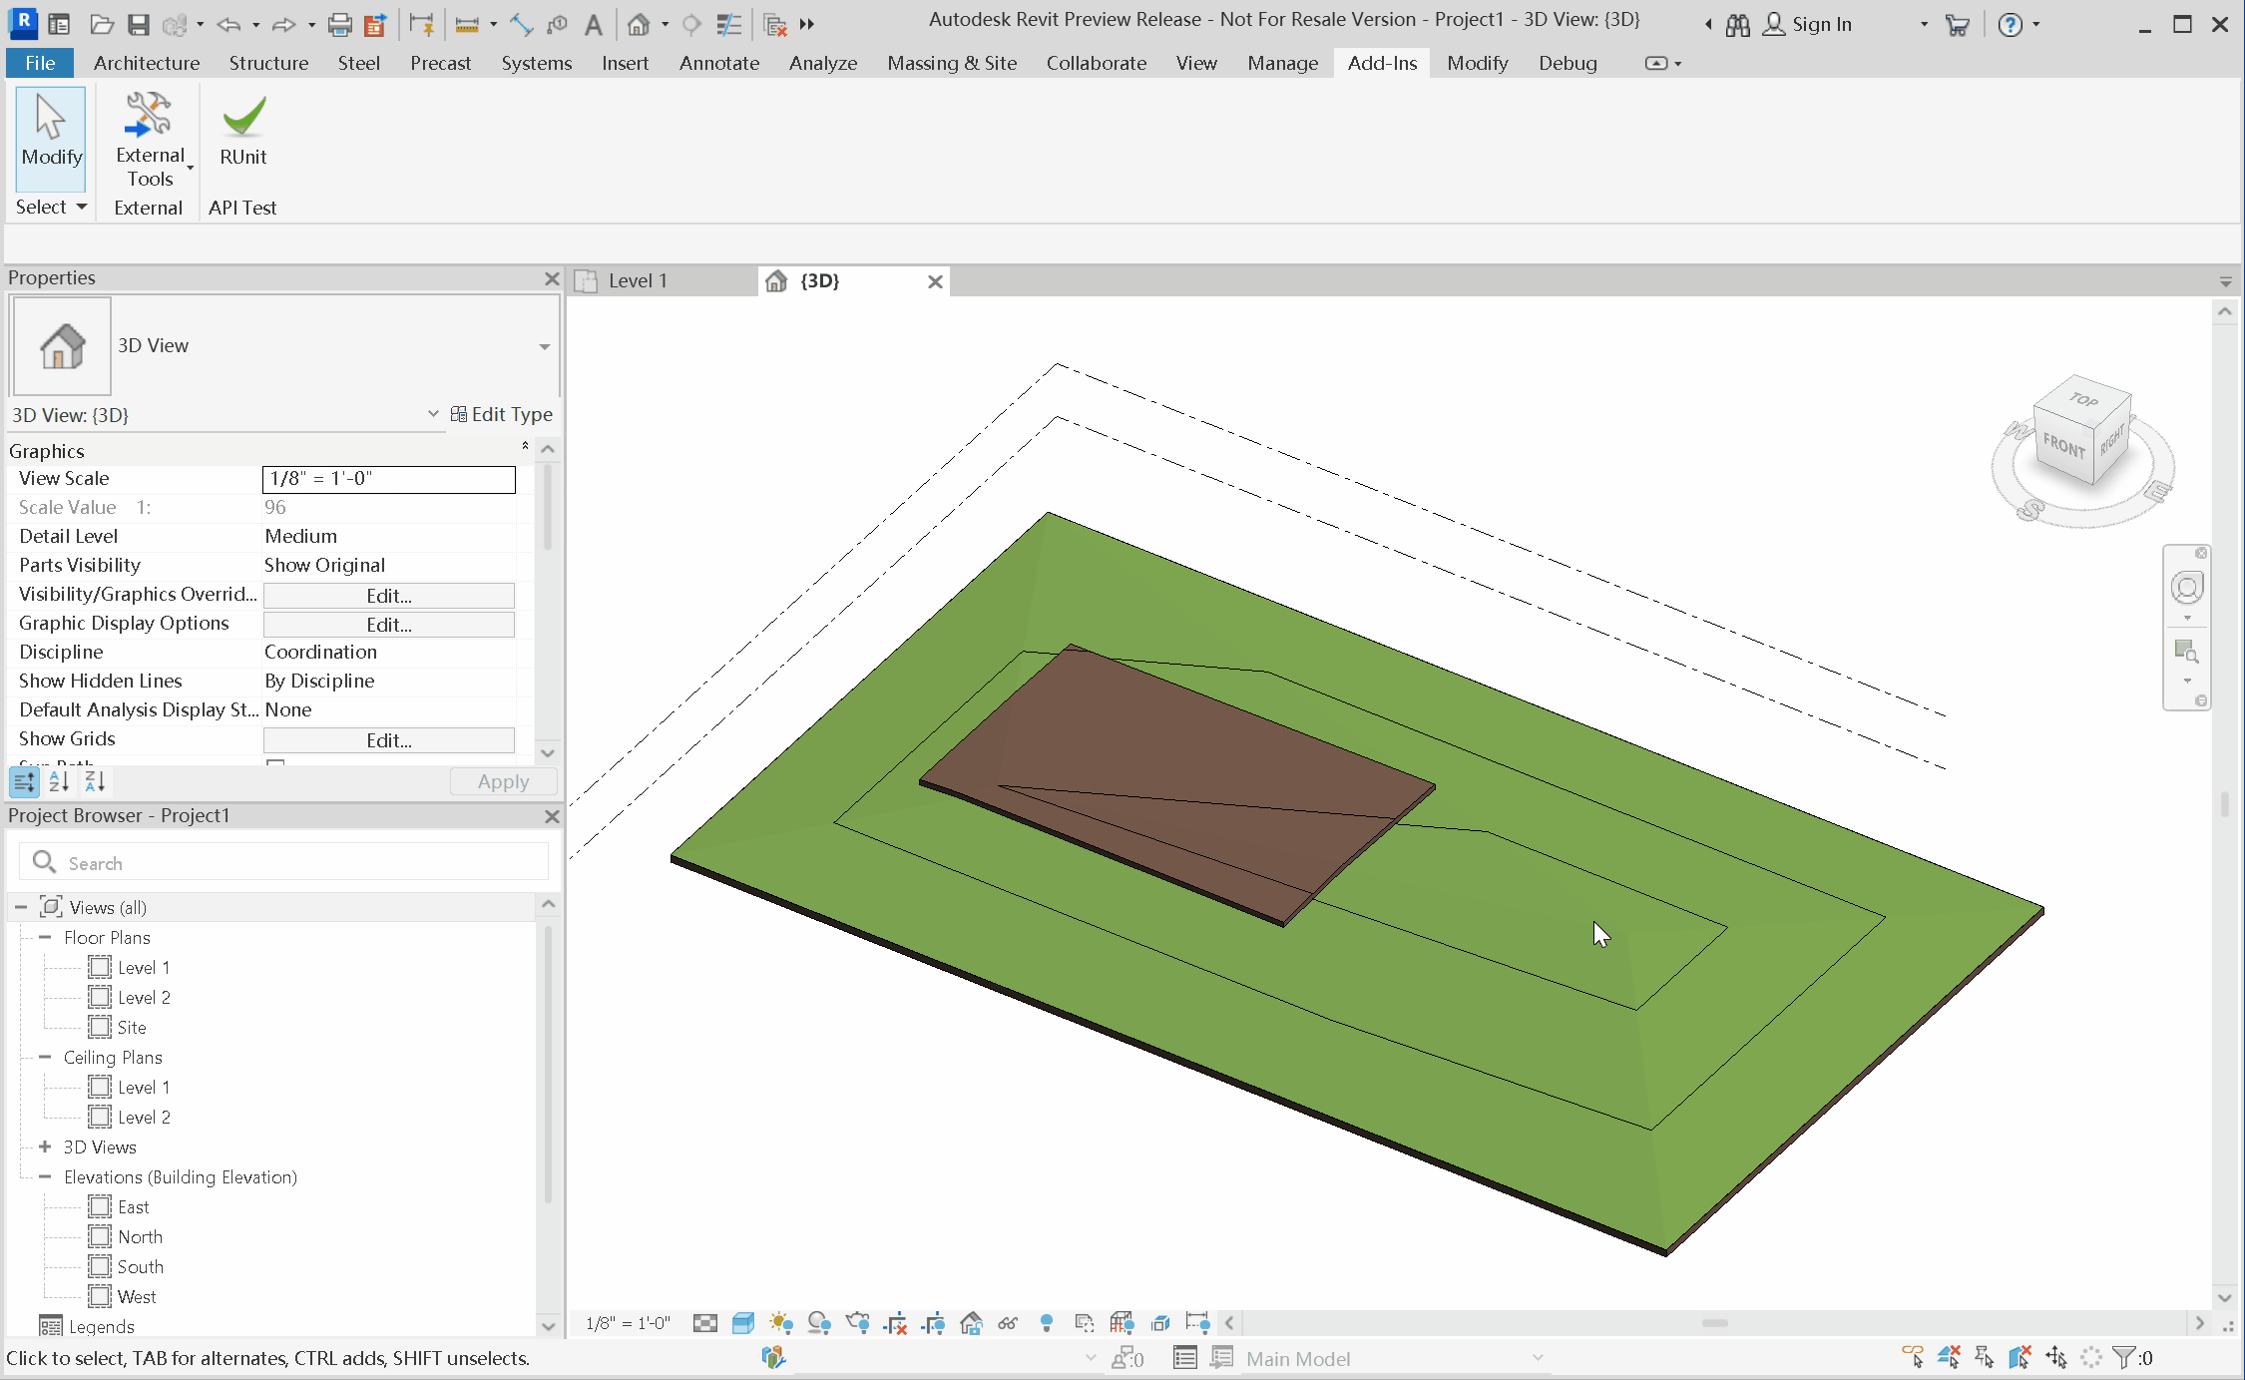Click the Apply button in Properties palette
2245x1380 pixels.
pos(503,781)
